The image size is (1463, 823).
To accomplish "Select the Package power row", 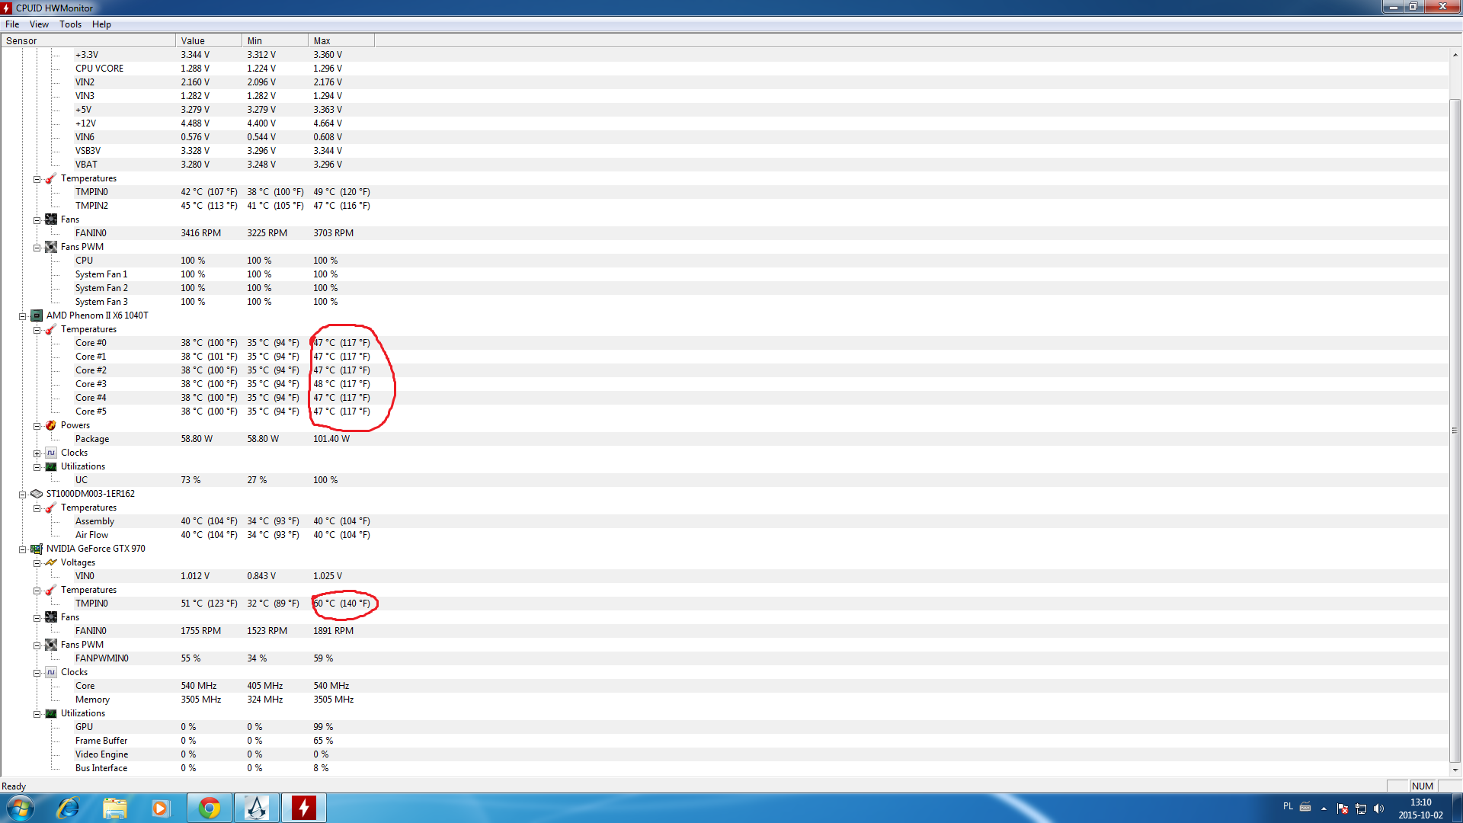I will (x=725, y=439).
